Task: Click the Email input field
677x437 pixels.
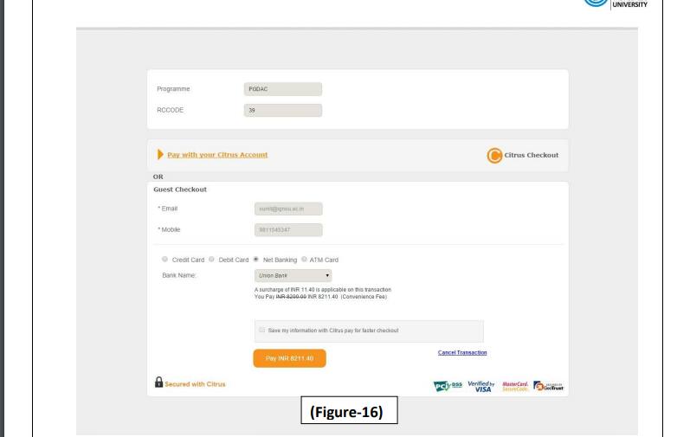Action: coord(283,209)
